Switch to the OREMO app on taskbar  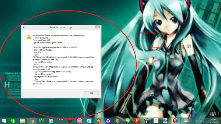pyautogui.click(x=175, y=121)
